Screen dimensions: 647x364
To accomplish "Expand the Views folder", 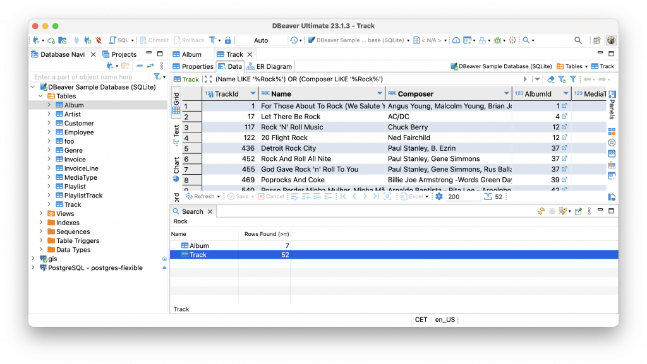I will (41, 213).
